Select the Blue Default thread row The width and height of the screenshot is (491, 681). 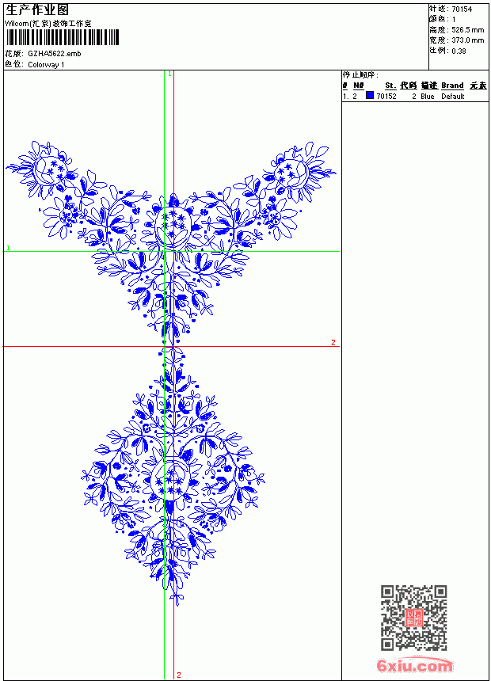tap(415, 96)
